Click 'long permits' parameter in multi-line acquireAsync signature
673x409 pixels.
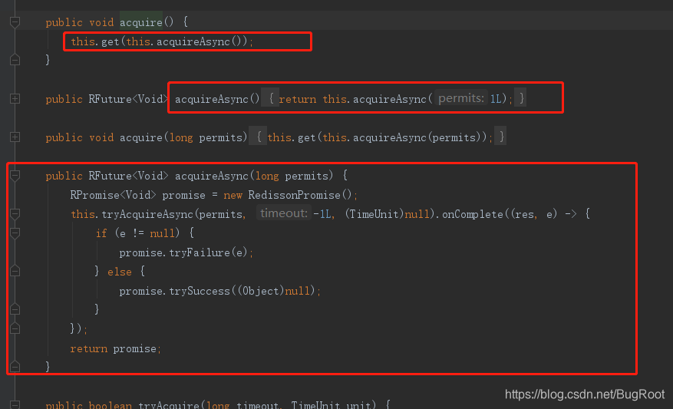[x=292, y=176]
